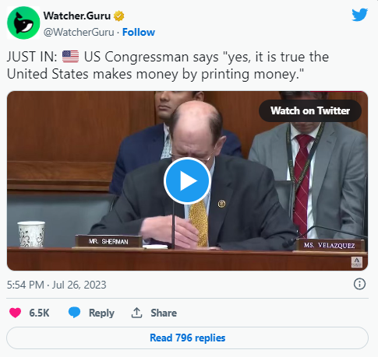Open the tweet info circle icon
The image size is (378, 357).
coord(359,284)
